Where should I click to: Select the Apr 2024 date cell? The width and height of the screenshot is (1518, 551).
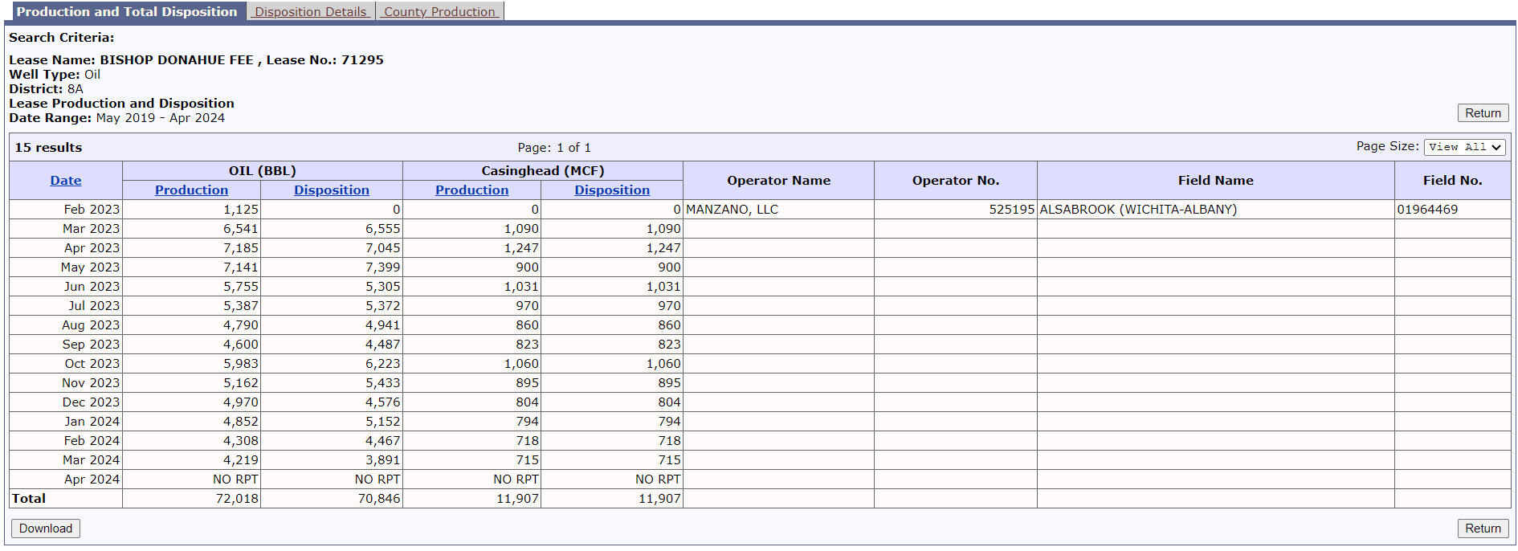pyautogui.click(x=66, y=480)
